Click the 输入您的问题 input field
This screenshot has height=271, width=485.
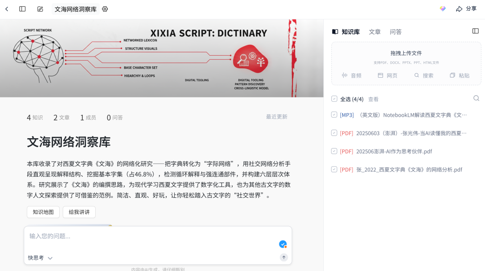click(153, 236)
